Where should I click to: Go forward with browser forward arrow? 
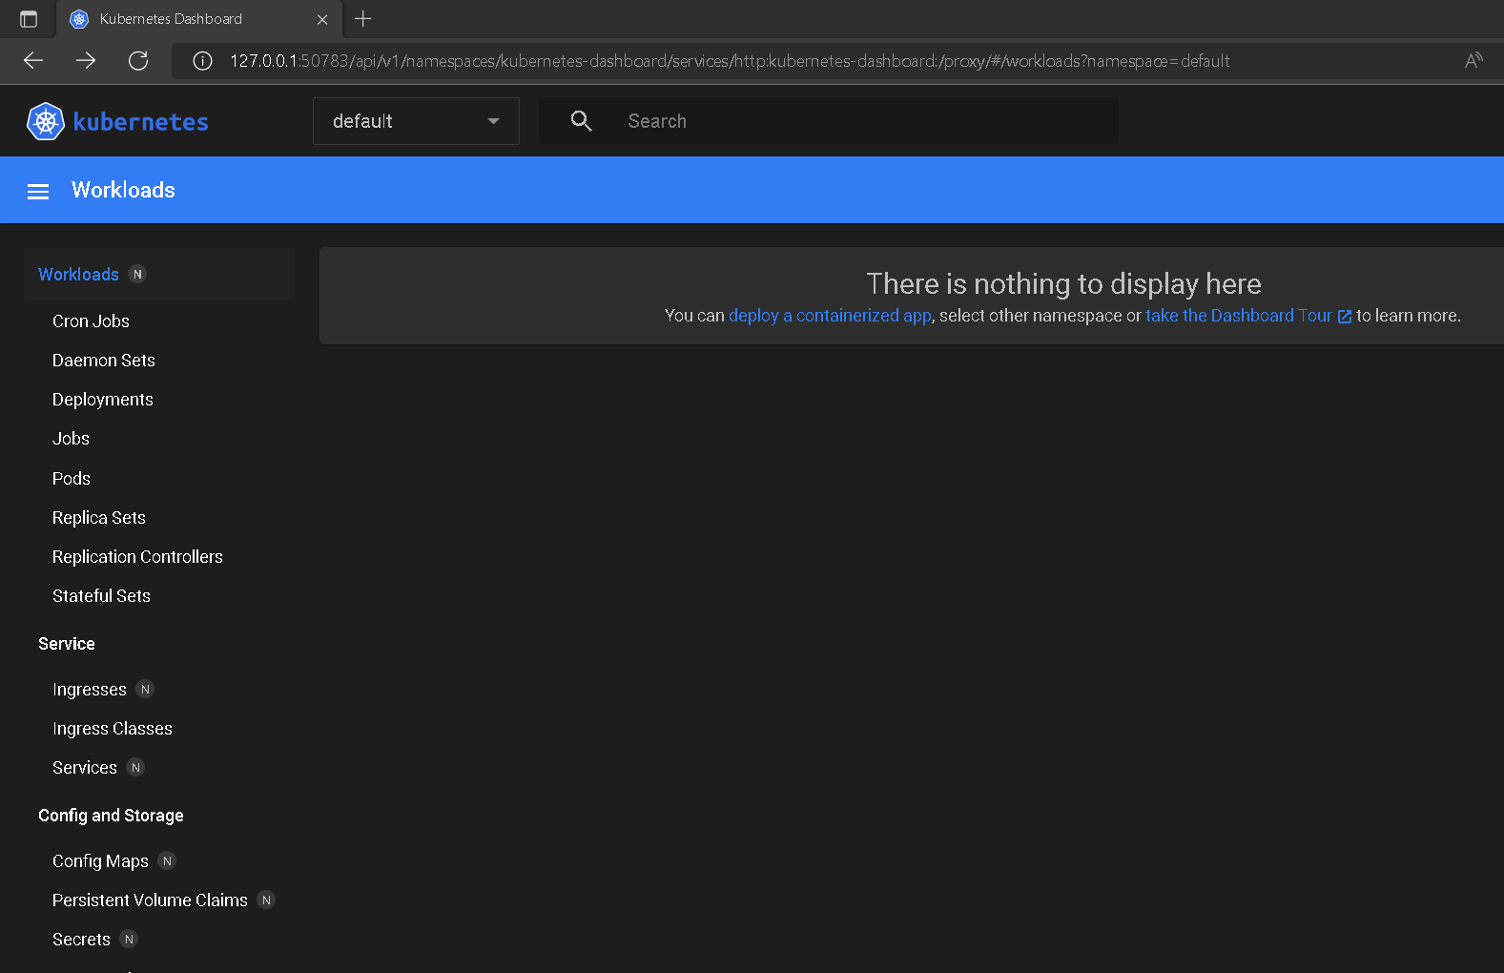pos(86,61)
